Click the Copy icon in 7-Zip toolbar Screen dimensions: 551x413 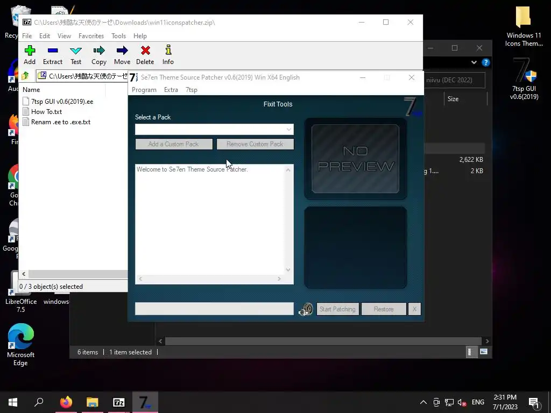point(99,51)
